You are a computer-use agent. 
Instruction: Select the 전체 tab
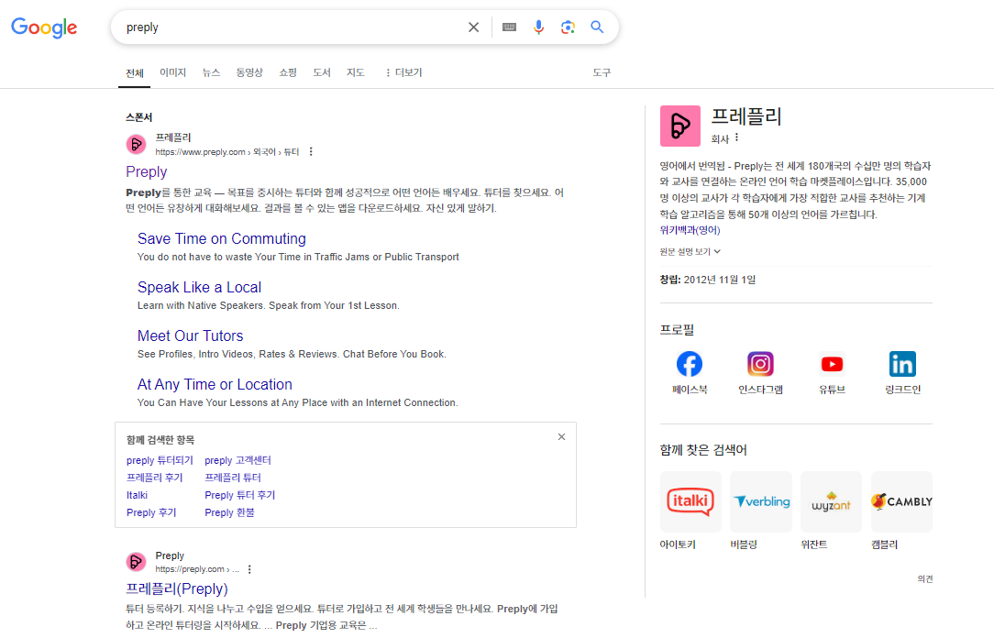click(135, 72)
